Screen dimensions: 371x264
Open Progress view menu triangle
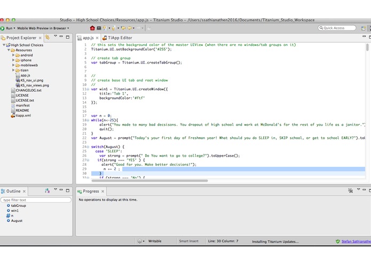359,189
